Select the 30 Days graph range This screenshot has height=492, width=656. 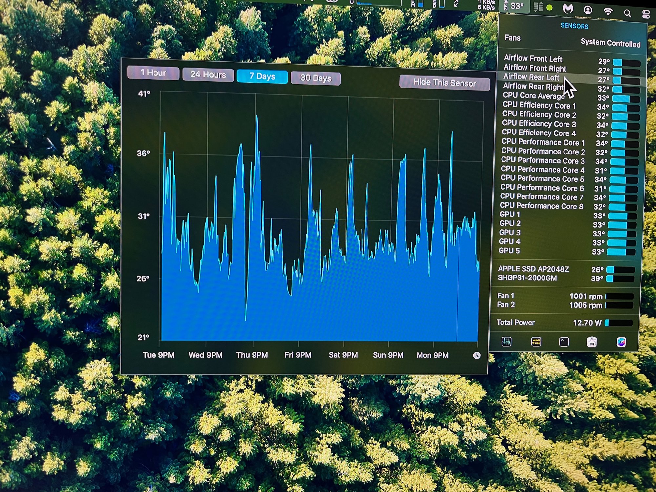pos(316,78)
